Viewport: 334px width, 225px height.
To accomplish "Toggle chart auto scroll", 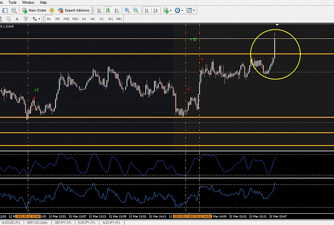I will point(147,10).
